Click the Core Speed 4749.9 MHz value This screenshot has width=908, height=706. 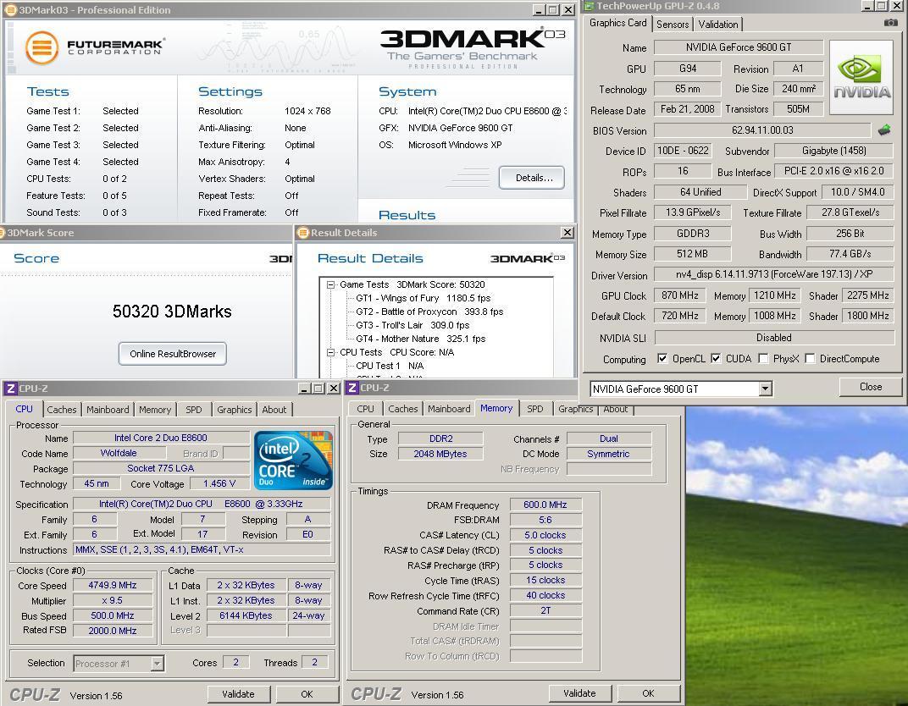tap(113, 585)
